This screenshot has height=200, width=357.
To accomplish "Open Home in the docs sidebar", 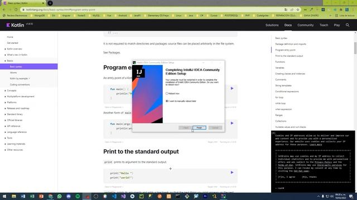I will click(x=10, y=37).
